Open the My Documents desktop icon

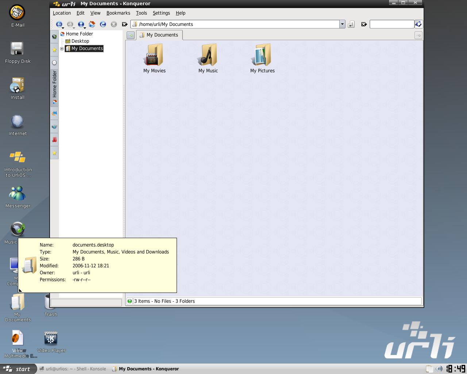[x=18, y=308]
